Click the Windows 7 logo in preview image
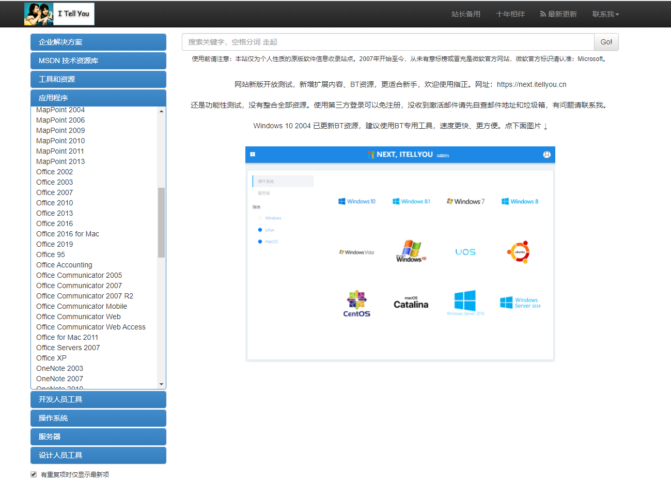Screen dimensions: 671x480 pos(465,201)
